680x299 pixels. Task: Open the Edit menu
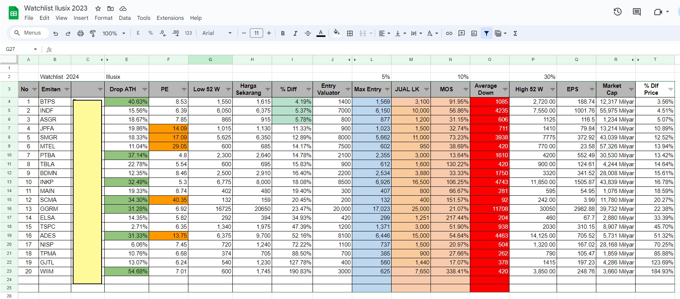pyautogui.click(x=44, y=18)
